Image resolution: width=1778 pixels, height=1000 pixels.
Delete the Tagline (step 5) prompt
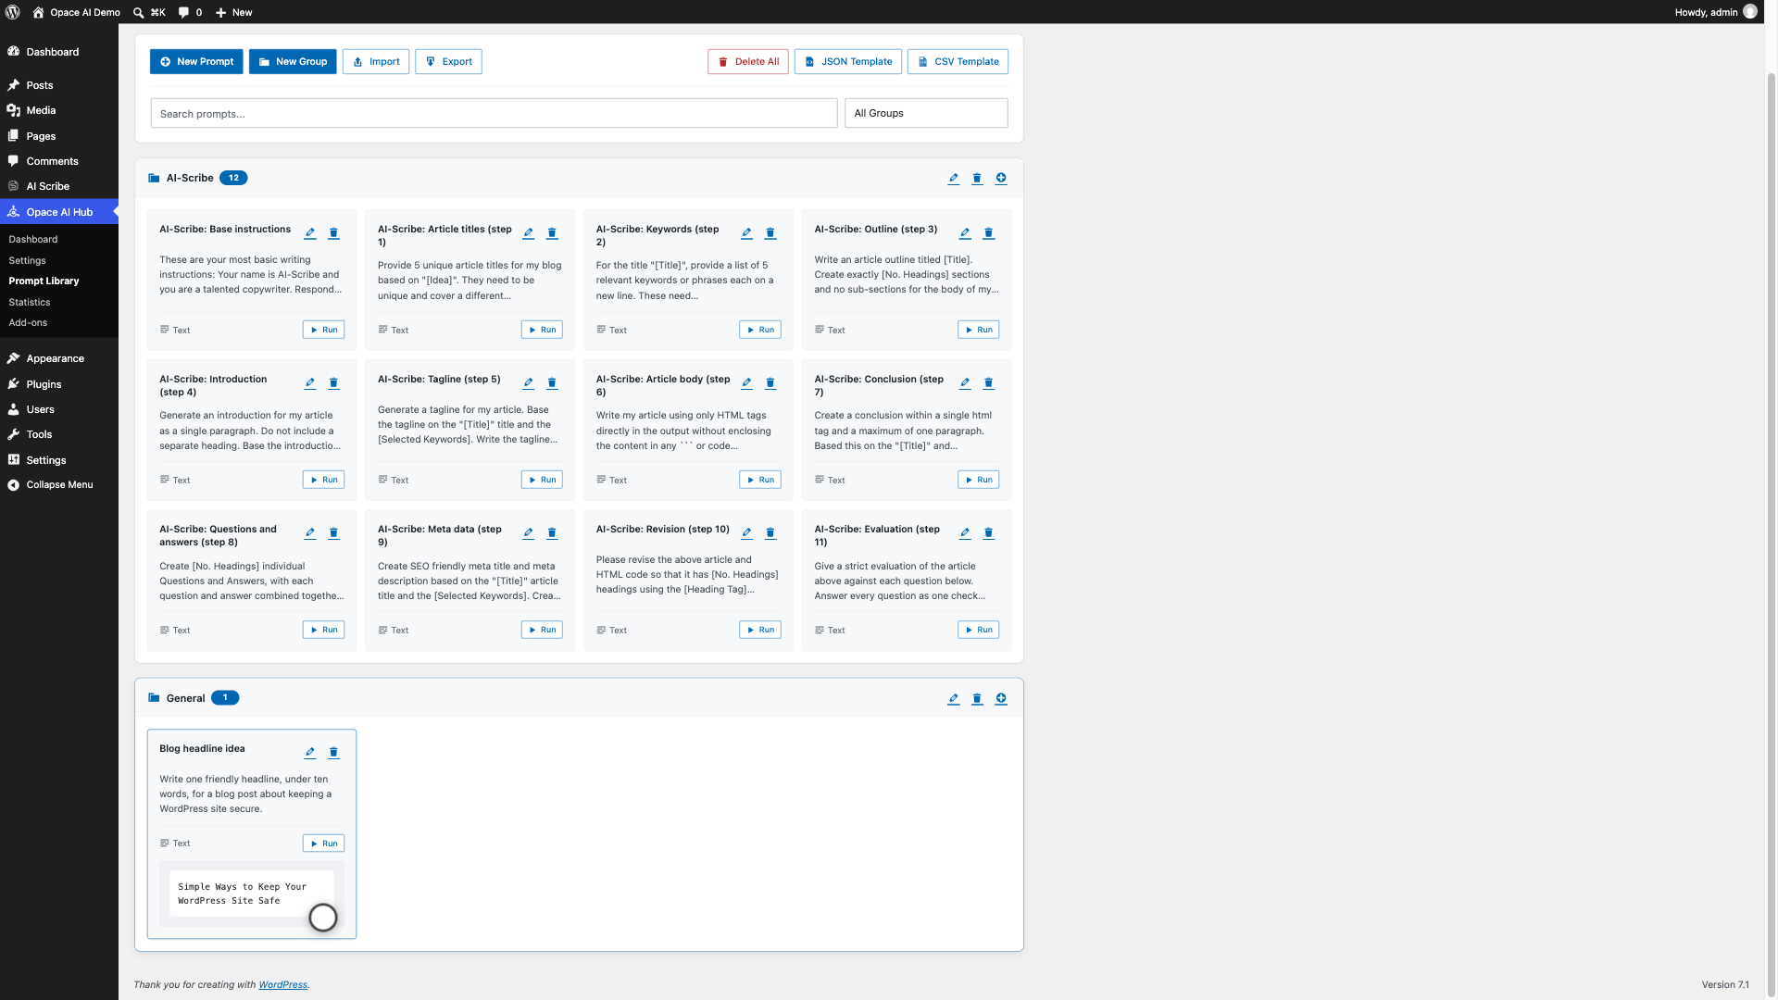pyautogui.click(x=552, y=383)
